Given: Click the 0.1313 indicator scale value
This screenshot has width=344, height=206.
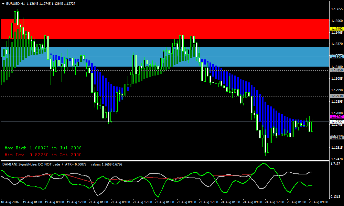Looking at the screenshot, I should click(x=335, y=197).
